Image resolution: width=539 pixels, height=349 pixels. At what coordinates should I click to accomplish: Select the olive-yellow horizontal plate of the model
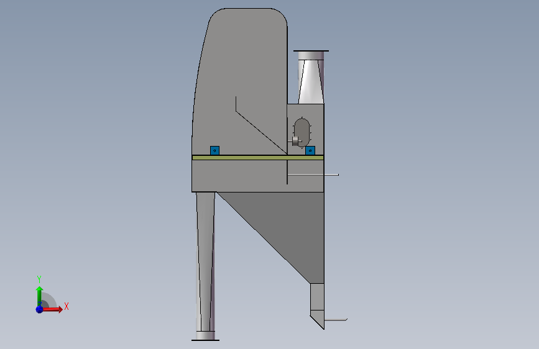pyautogui.click(x=258, y=158)
